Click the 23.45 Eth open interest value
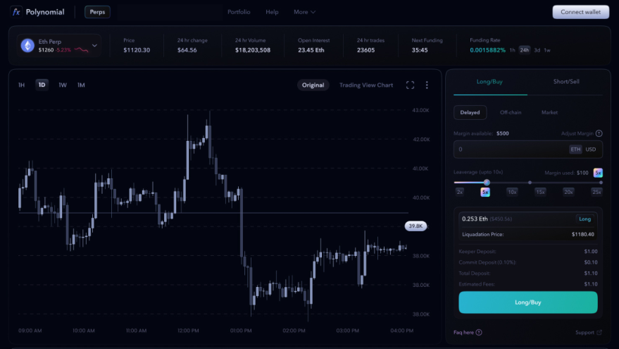619x349 pixels. (x=311, y=50)
